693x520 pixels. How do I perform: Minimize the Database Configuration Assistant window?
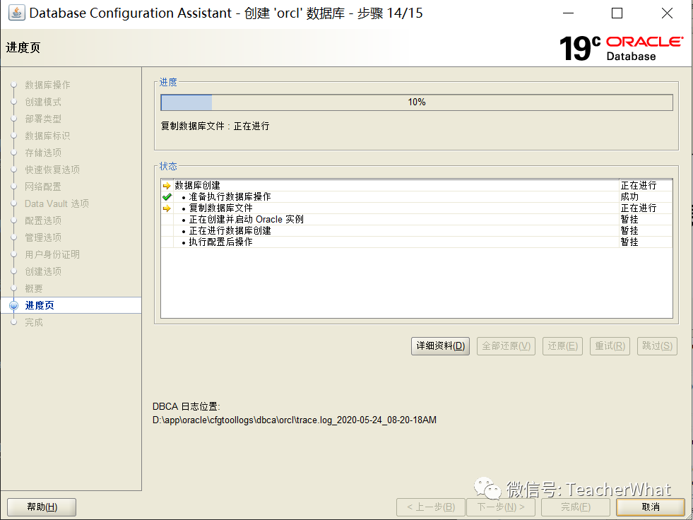pyautogui.click(x=569, y=13)
